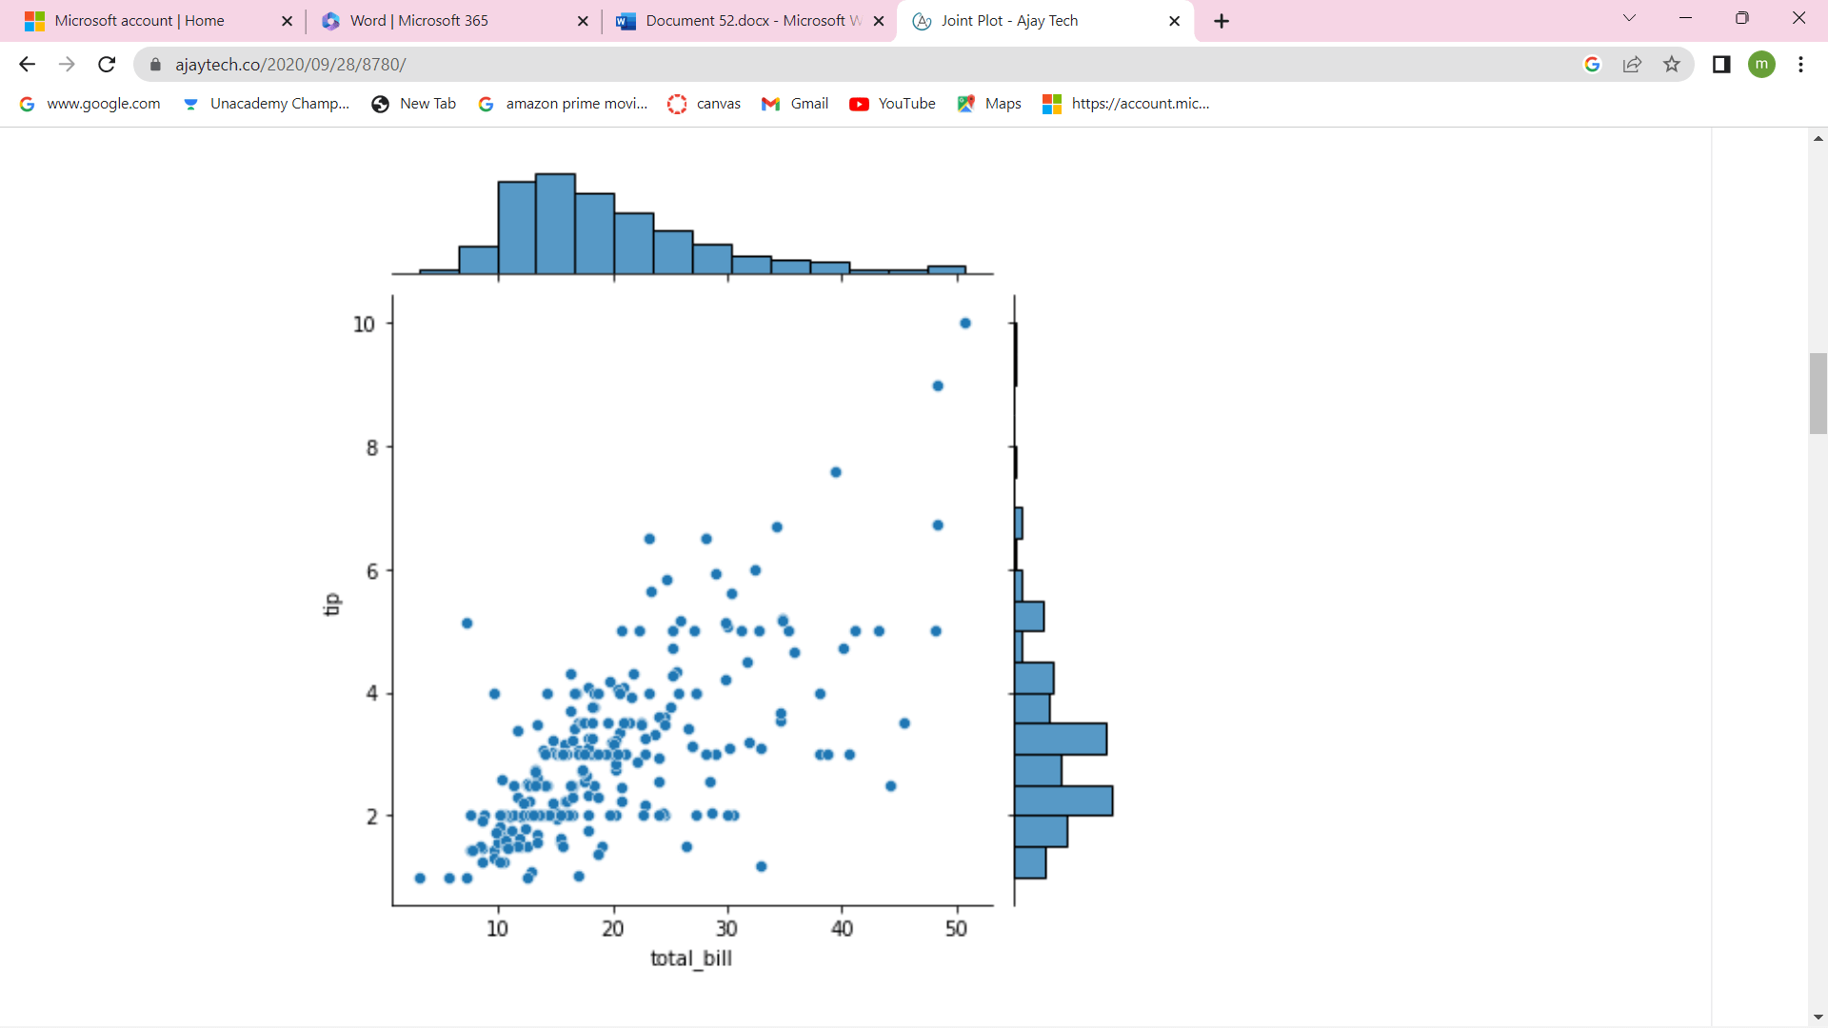
Task: Open the tab search chevron
Action: (1630, 18)
